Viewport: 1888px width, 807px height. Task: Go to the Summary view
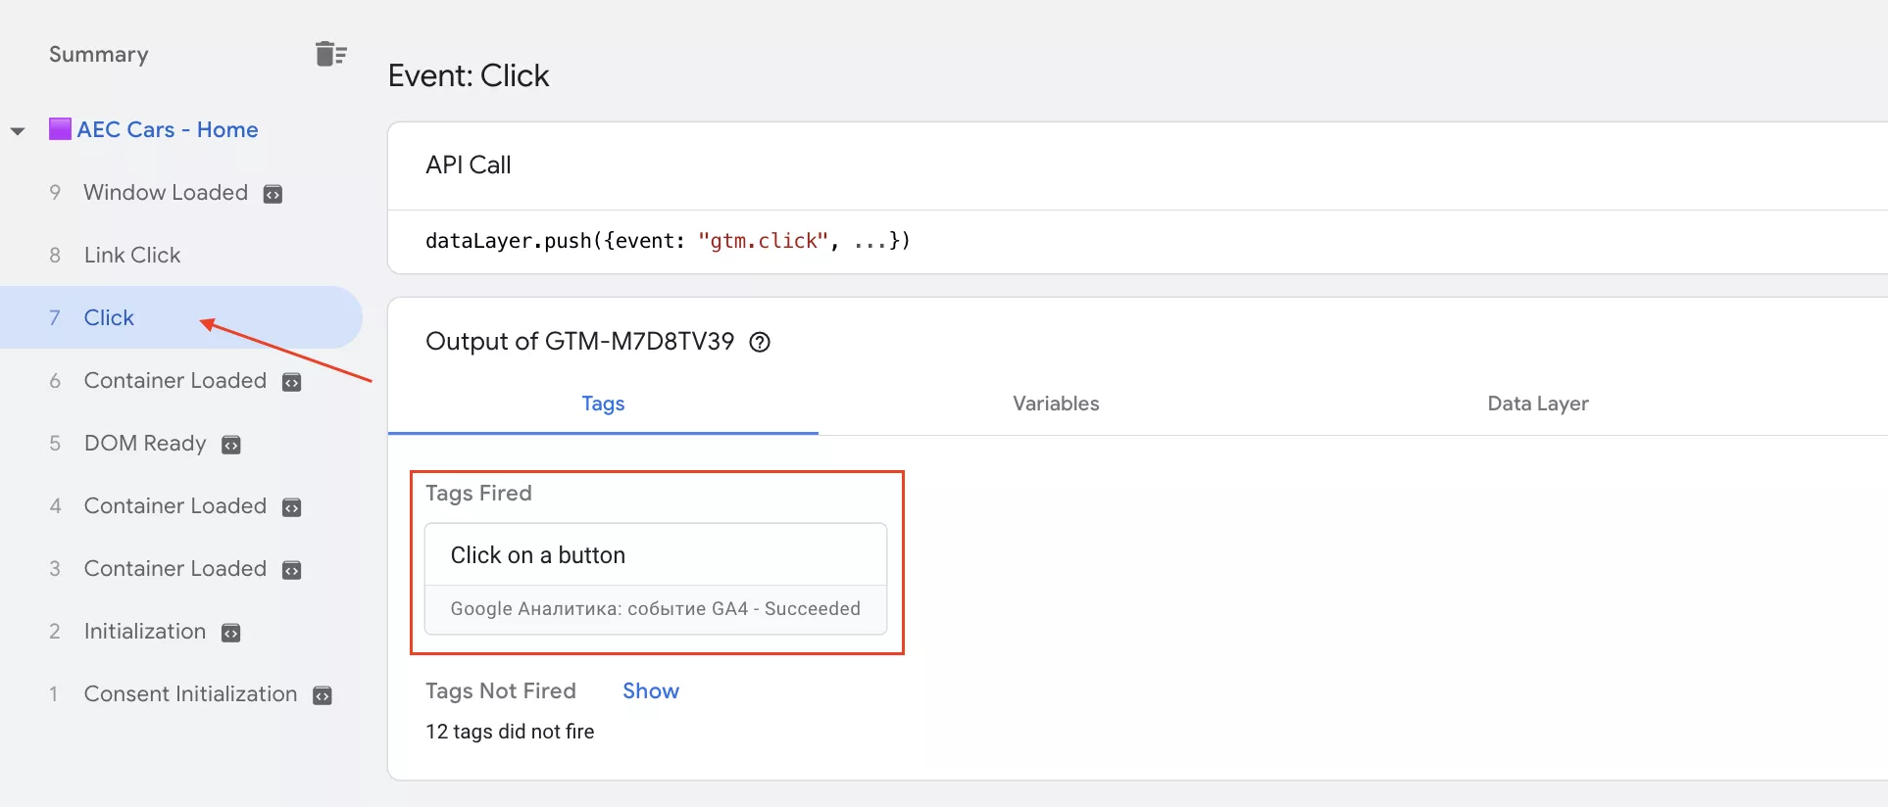tap(99, 55)
